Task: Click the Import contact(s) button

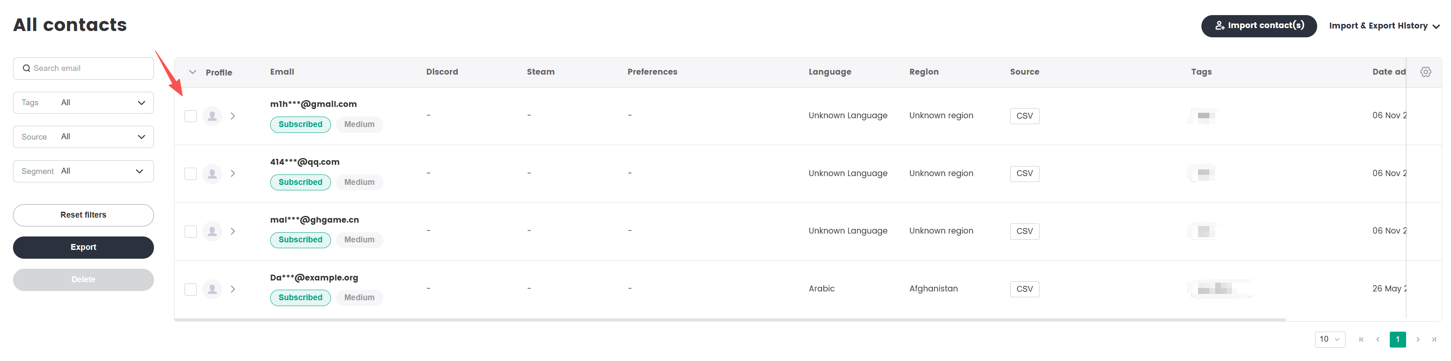Action: pyautogui.click(x=1258, y=26)
